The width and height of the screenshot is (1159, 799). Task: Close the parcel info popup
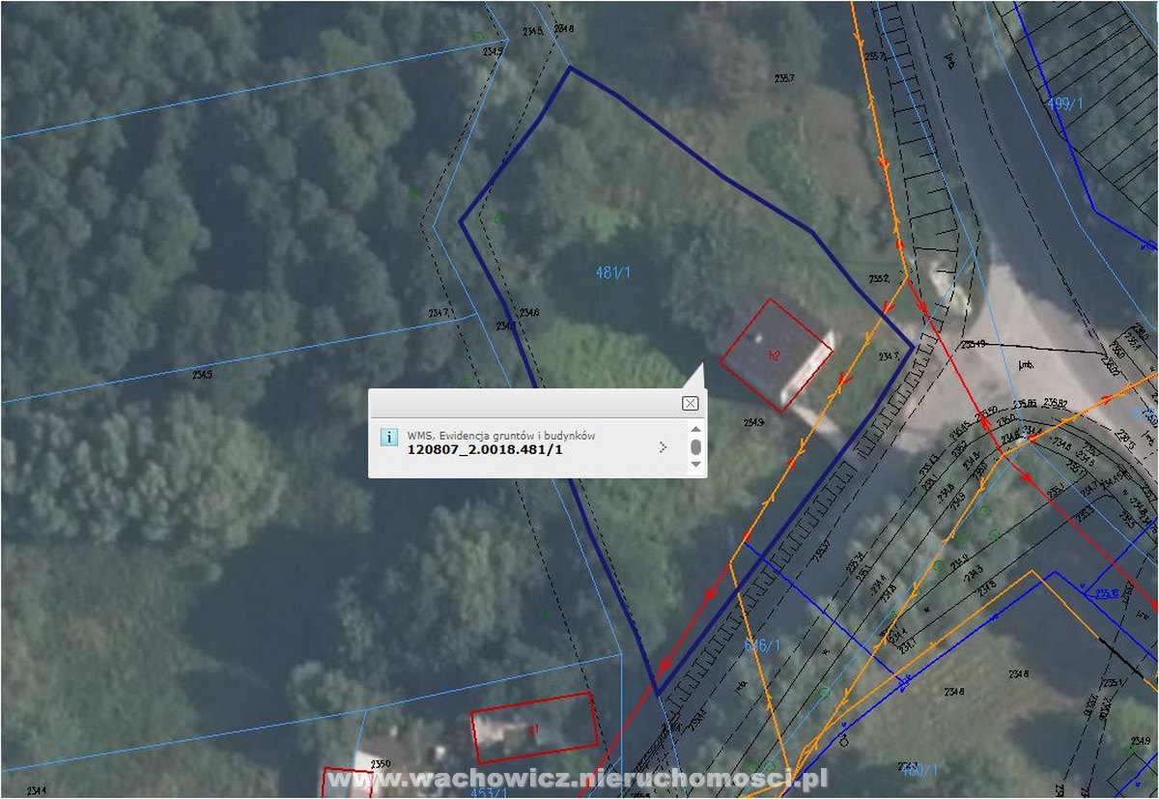click(x=690, y=403)
